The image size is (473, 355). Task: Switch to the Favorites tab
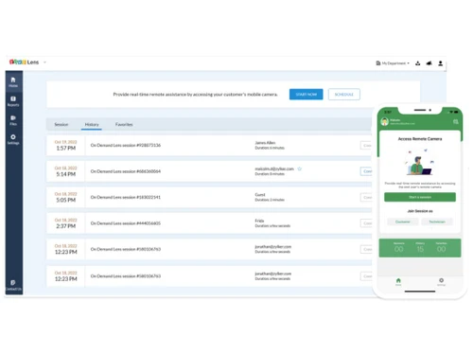124,124
